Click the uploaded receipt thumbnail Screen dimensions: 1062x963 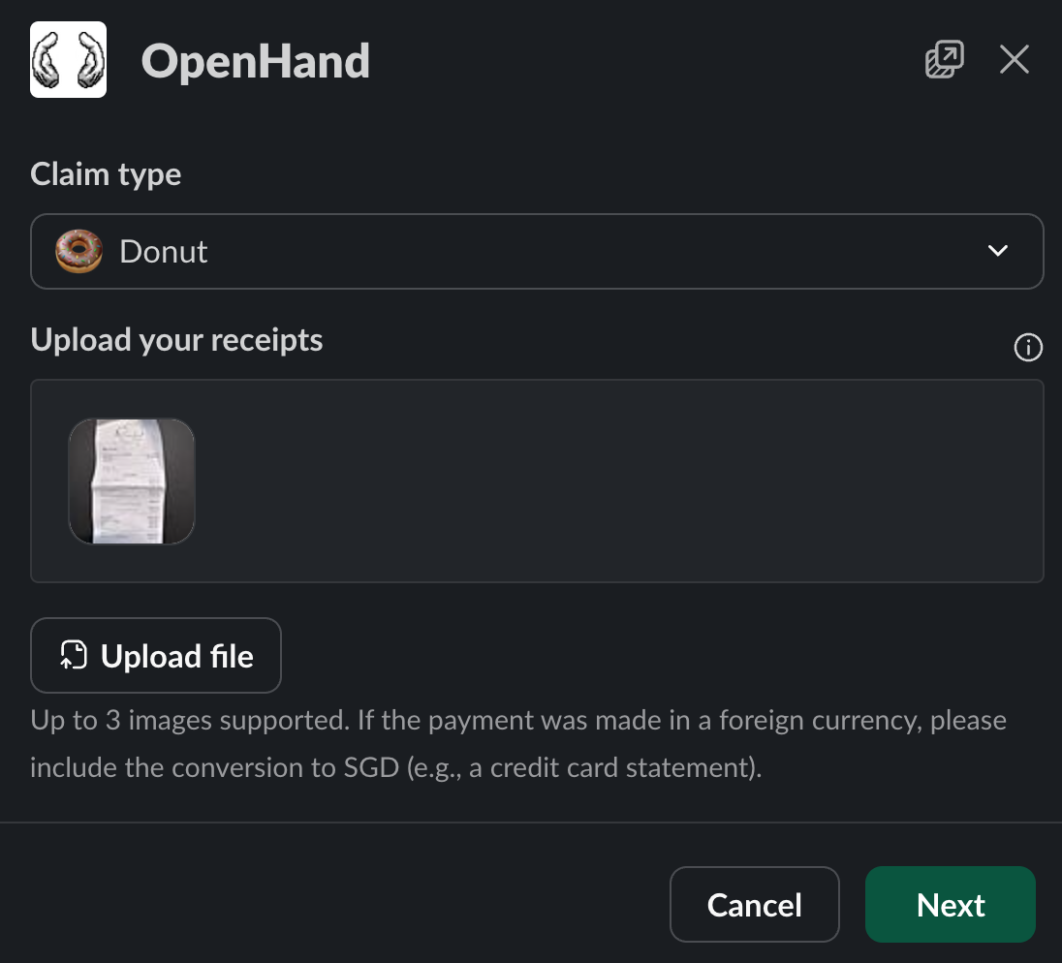131,481
